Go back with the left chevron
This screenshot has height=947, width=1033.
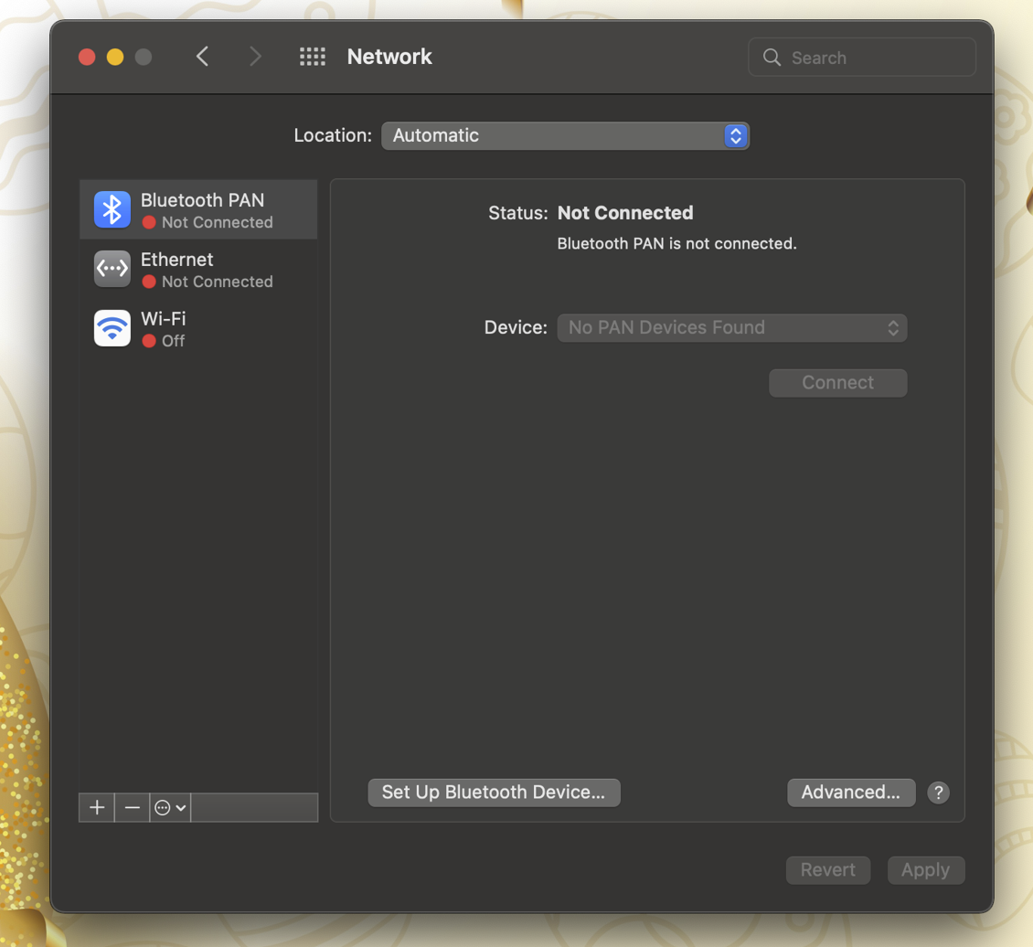203,57
